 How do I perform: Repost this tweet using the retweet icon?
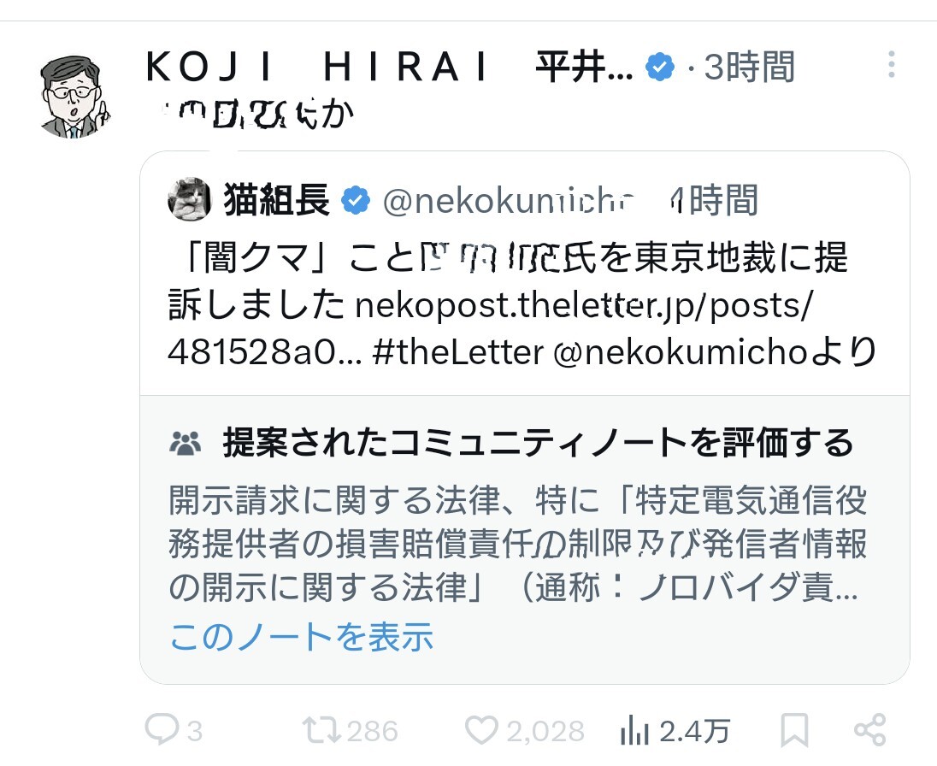tap(321, 729)
